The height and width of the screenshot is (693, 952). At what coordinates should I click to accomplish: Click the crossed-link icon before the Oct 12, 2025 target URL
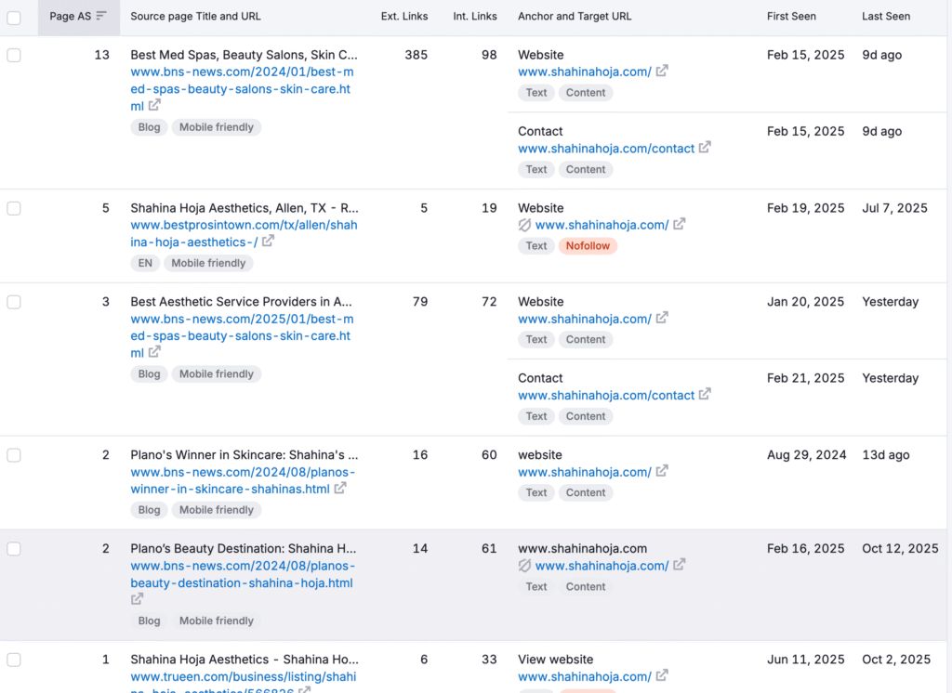click(524, 566)
